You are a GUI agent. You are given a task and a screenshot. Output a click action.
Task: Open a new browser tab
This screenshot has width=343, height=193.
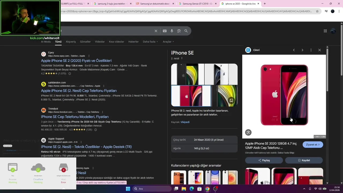(265, 4)
